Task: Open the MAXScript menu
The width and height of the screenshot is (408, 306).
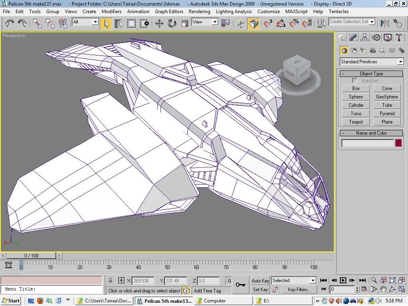Action: tap(296, 12)
